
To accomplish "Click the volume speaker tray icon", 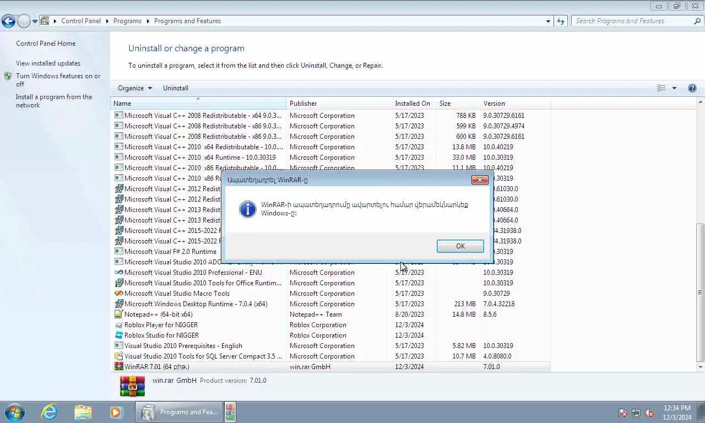I will point(649,413).
